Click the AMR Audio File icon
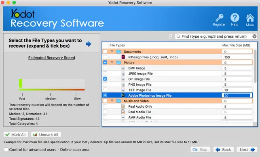Viewport: 260px width, 157px height. [x=123, y=117]
